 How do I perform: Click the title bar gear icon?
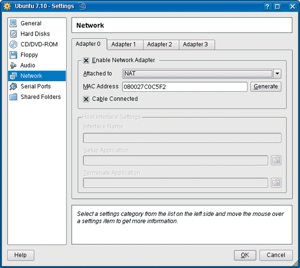coord(7,7)
